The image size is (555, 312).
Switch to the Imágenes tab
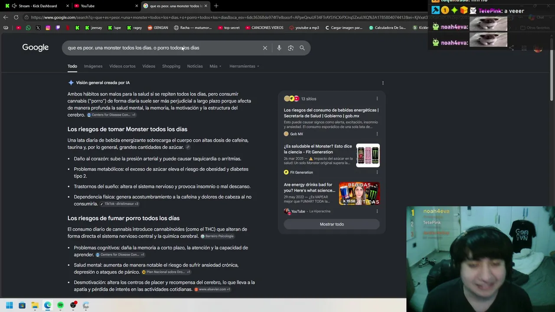point(93,66)
